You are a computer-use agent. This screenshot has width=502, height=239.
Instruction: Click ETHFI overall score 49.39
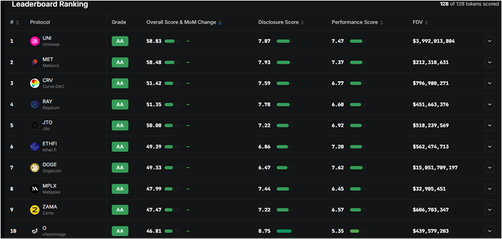point(154,147)
